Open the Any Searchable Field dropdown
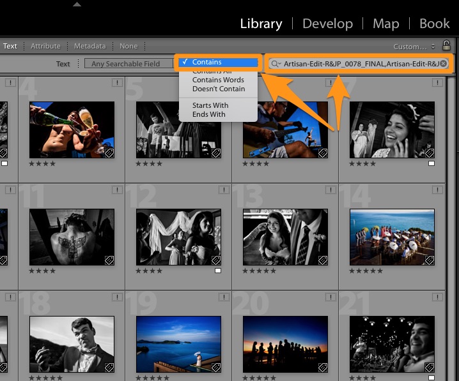The height and width of the screenshot is (381, 459). (x=128, y=63)
